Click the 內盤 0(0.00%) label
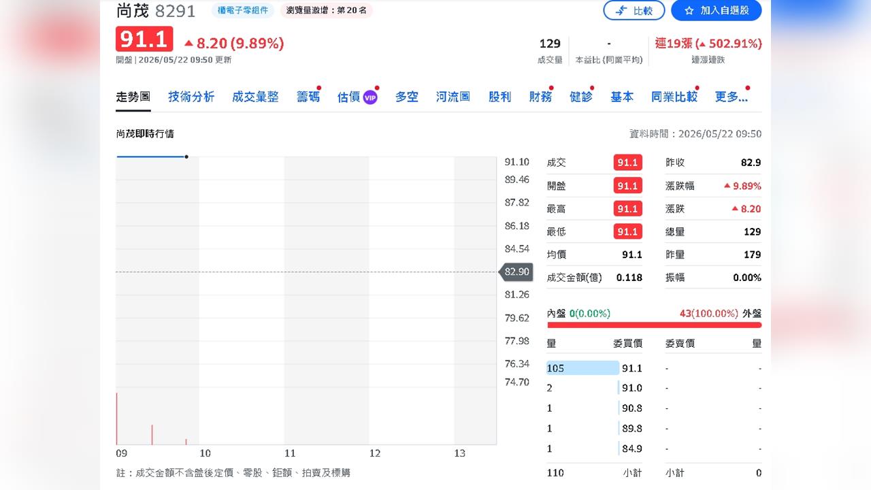The image size is (871, 490). coord(578,314)
